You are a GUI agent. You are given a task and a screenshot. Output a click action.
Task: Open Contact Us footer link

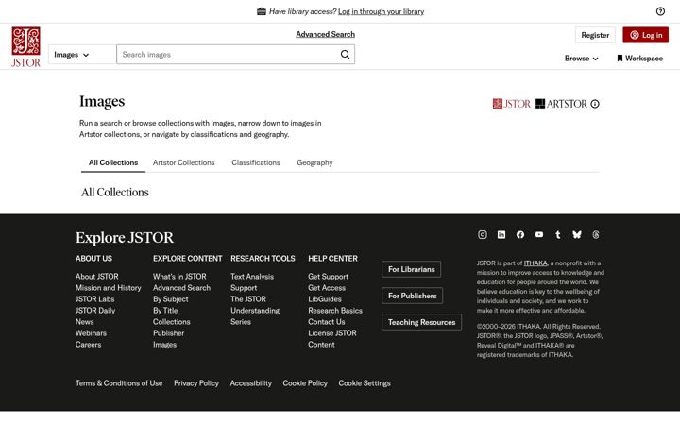point(327,321)
